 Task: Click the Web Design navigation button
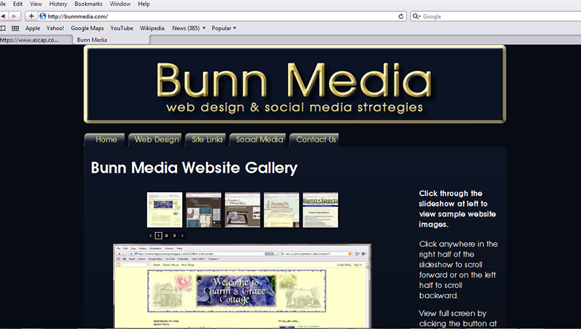click(x=155, y=139)
